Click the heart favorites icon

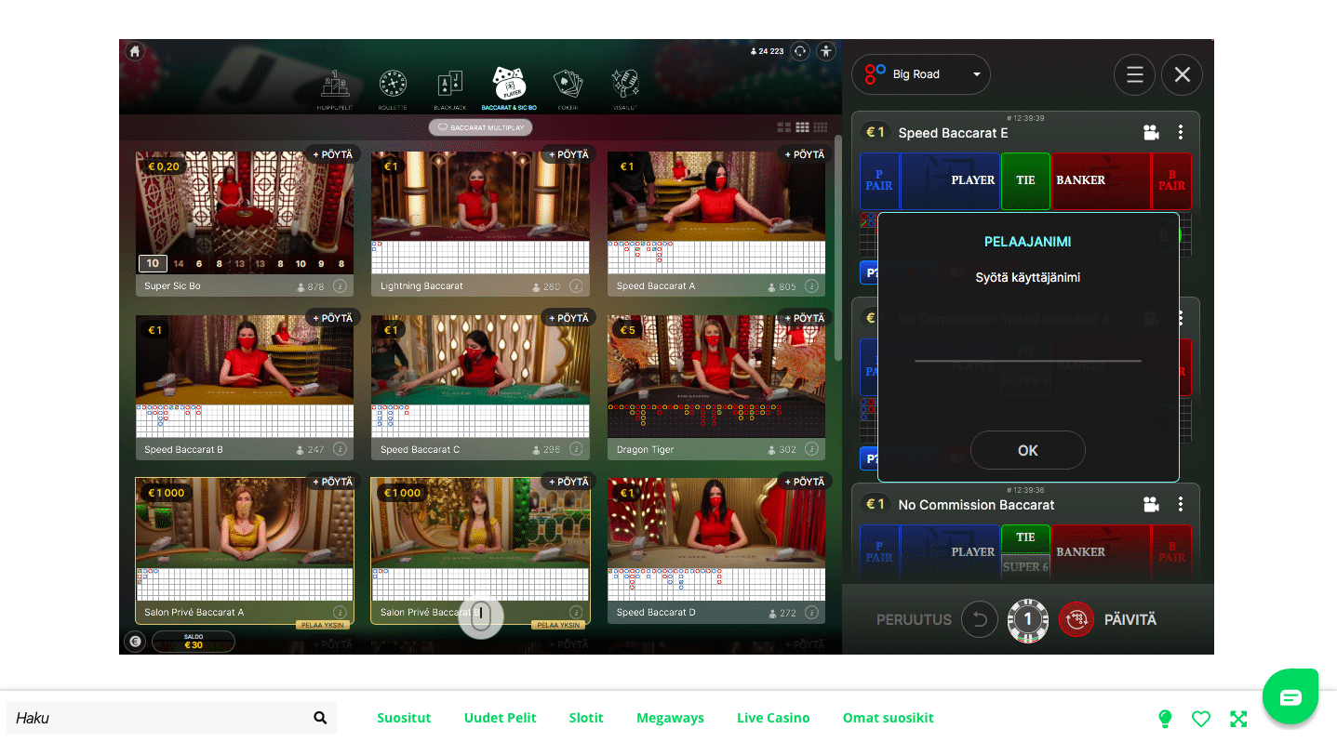1201,718
